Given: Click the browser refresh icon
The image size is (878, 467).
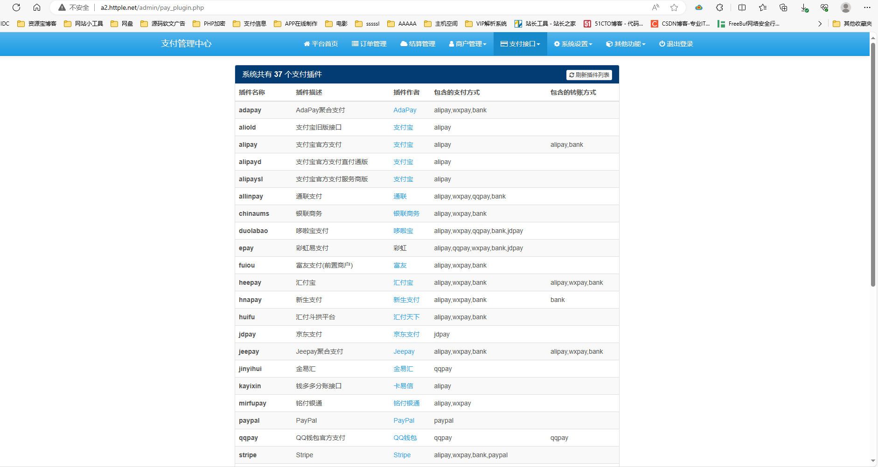Looking at the screenshot, I should (16, 7).
